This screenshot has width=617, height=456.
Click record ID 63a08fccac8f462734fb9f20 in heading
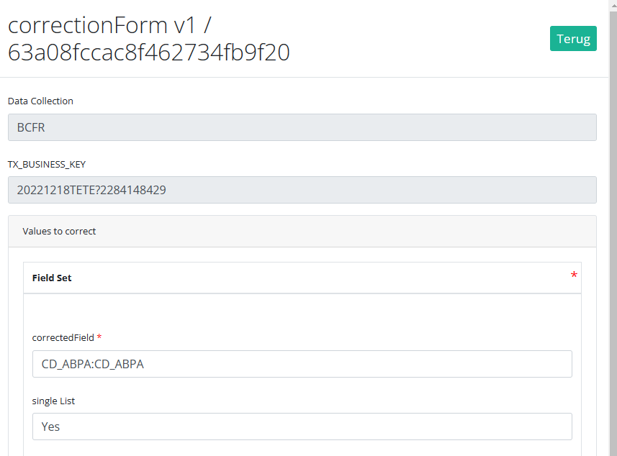pyautogui.click(x=149, y=52)
